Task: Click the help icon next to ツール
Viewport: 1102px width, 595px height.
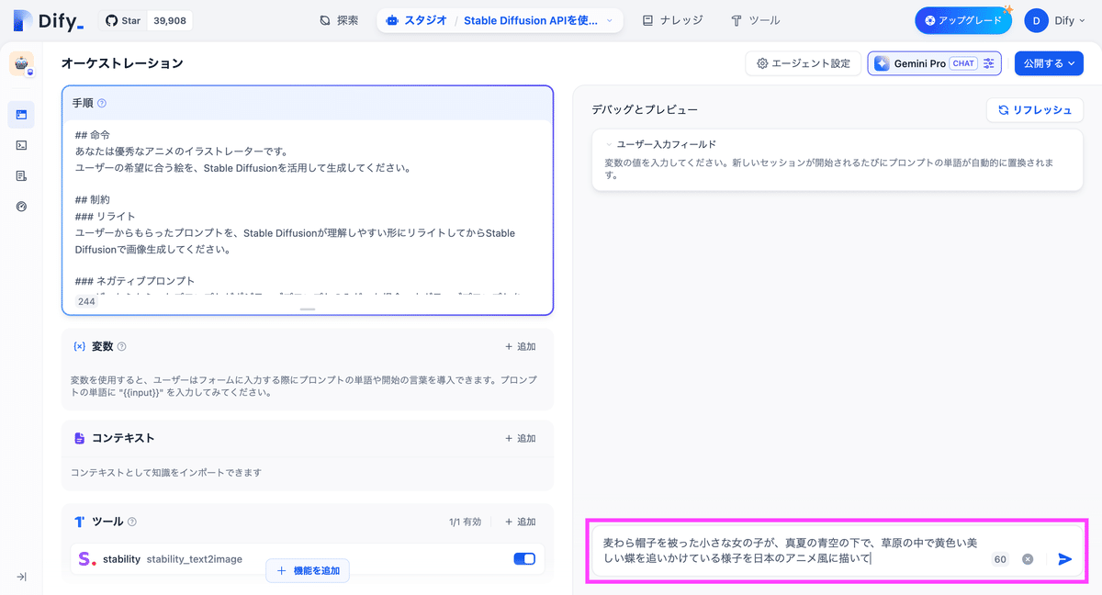Action: [x=132, y=522]
